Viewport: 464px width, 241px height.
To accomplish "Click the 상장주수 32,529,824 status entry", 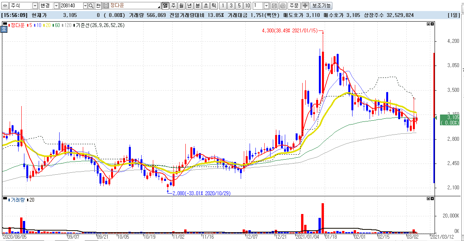I will pos(389,15).
